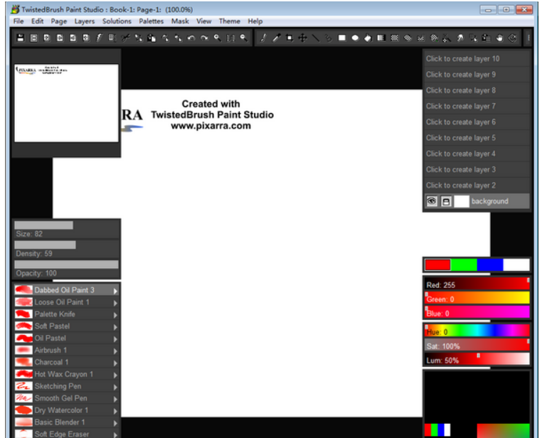The image size is (542, 438).
Task: Open the Help menu
Action: pyautogui.click(x=255, y=21)
